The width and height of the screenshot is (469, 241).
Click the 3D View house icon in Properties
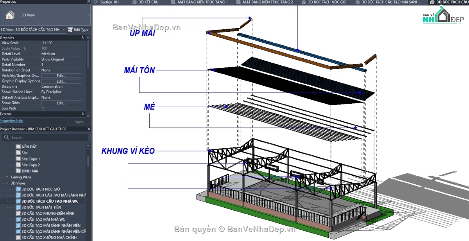11,15
